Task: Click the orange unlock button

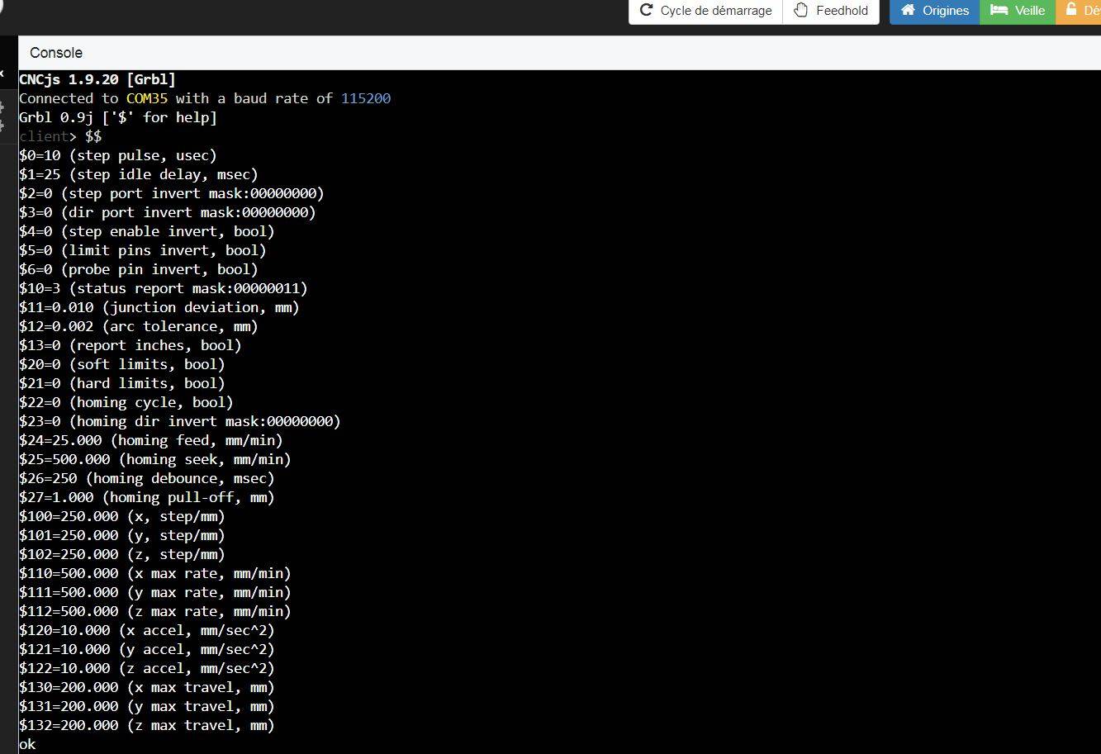Action: point(1079,11)
